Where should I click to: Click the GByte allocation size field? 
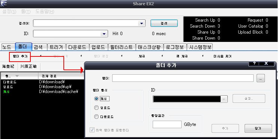(x=167, y=124)
